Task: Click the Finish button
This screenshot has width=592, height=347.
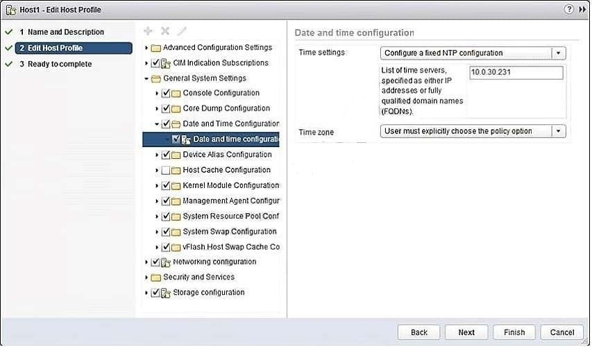Action: pos(514,332)
